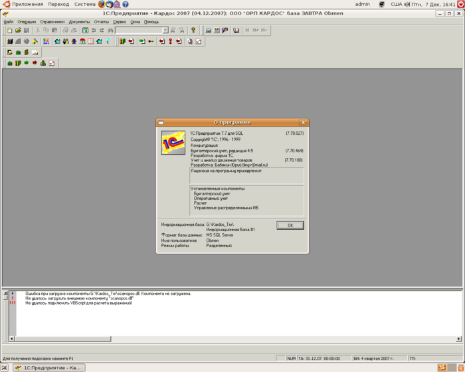Image resolution: width=465 pixels, height=372 pixels.
Task: Click the Undo arrow toolbar icon
Action: pos(94,31)
